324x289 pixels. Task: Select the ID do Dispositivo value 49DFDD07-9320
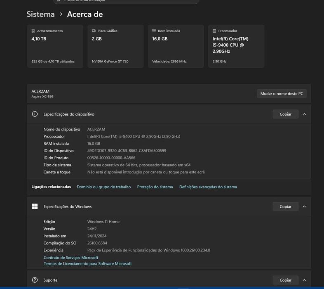click(127, 151)
